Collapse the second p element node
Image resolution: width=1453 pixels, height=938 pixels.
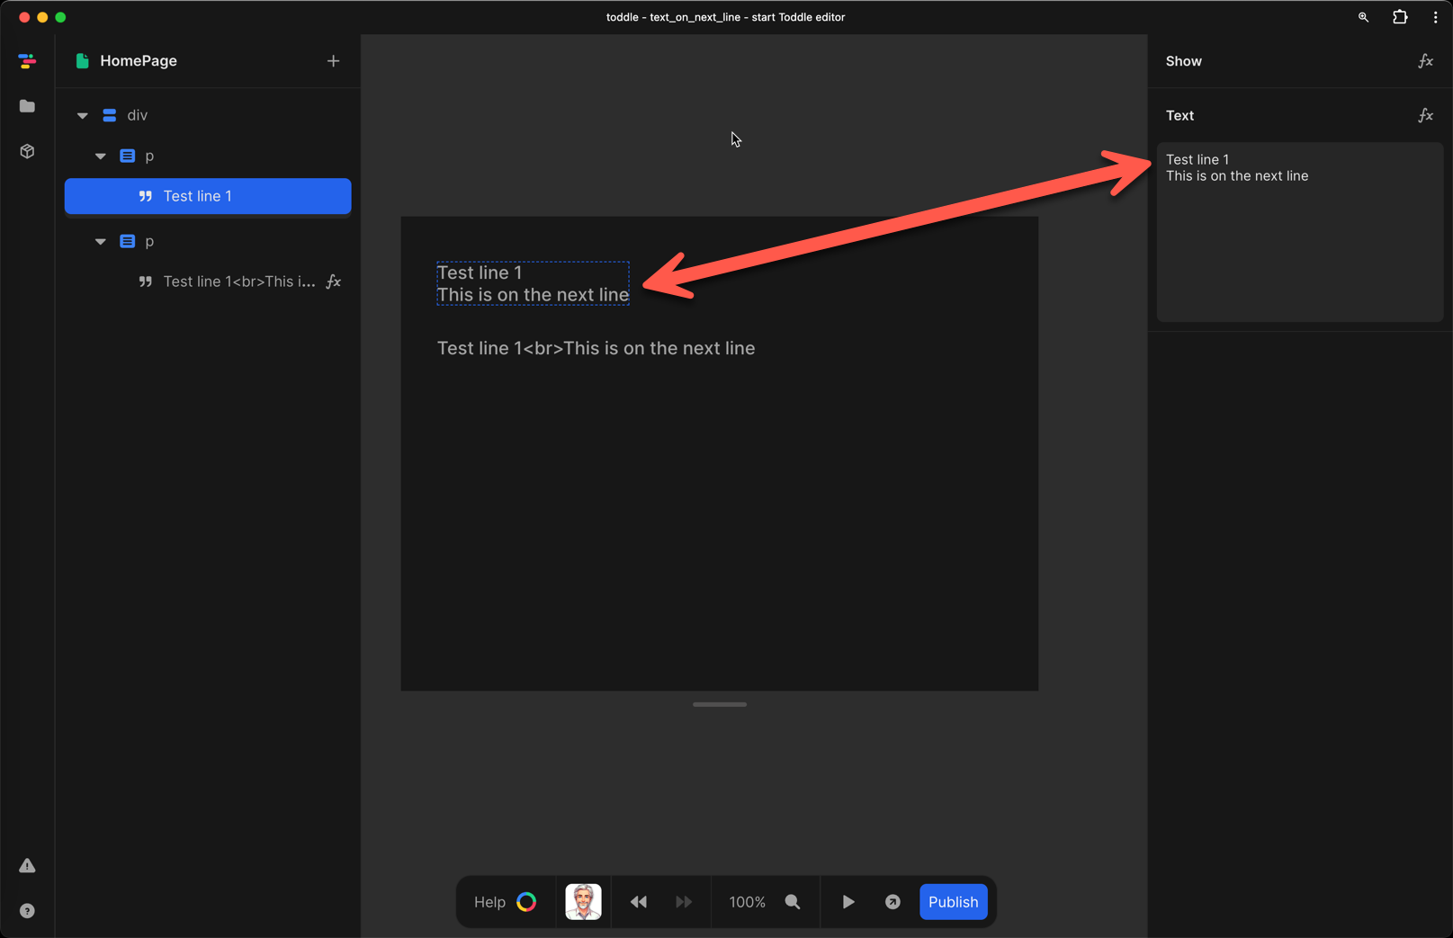[x=101, y=241]
